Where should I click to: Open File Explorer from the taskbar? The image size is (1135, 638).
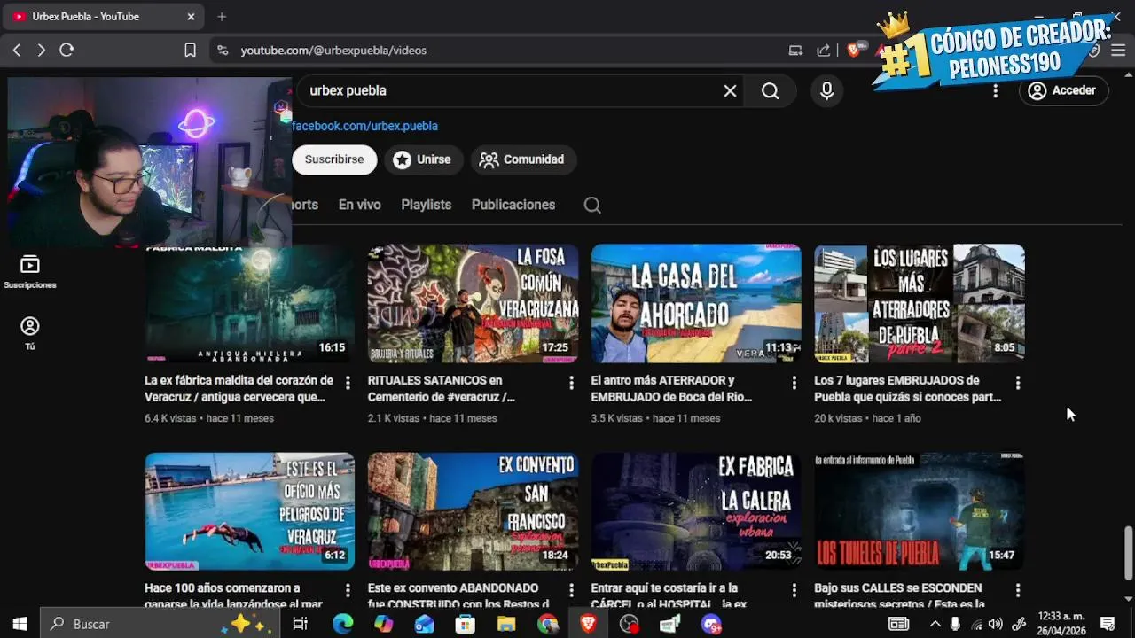[x=506, y=624]
